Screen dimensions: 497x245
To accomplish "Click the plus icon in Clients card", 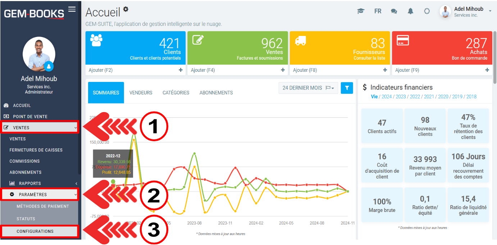I will point(181,70).
